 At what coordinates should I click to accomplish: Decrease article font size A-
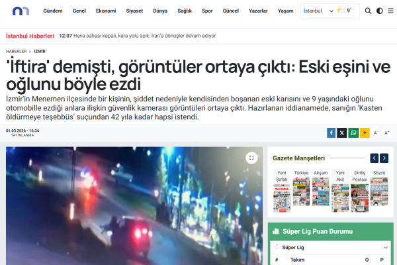375,132
